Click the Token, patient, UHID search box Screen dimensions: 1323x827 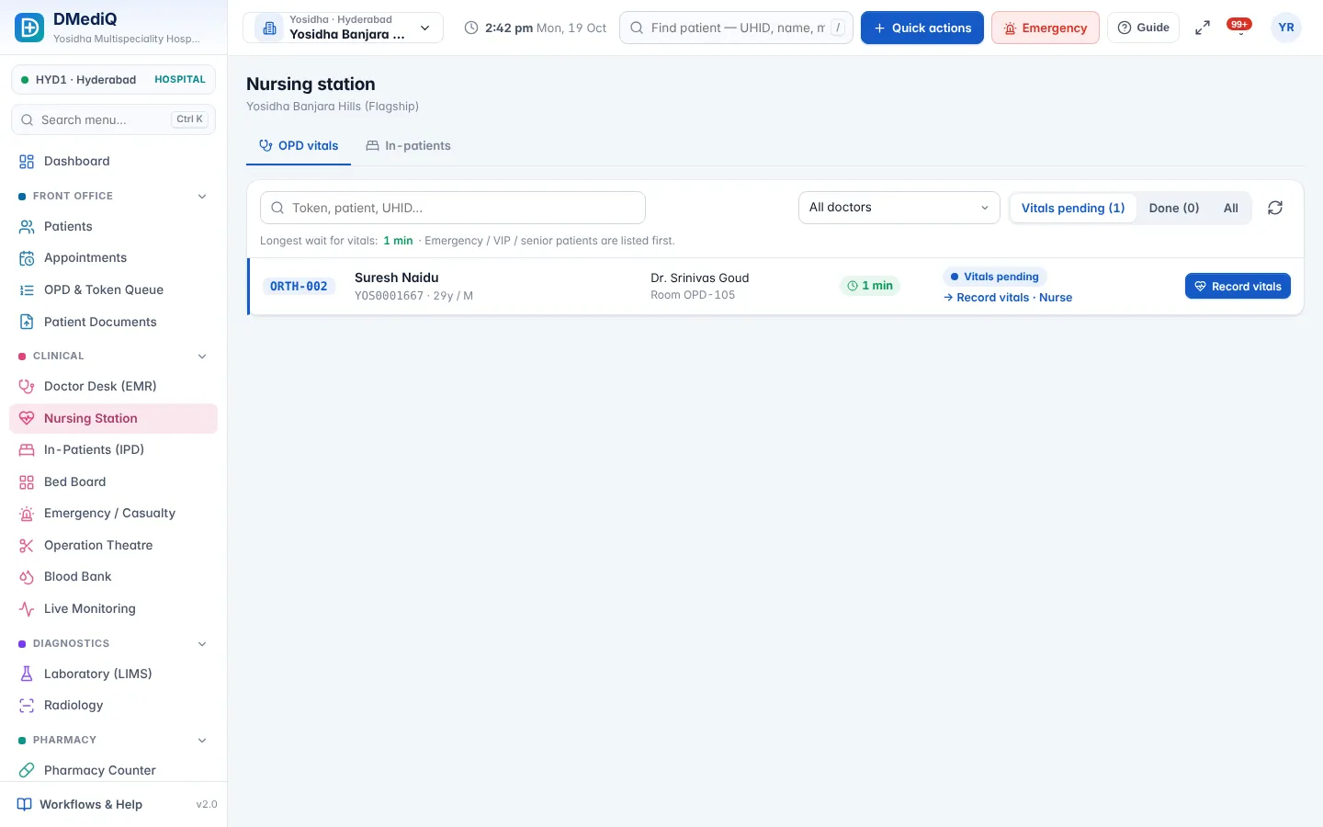click(x=453, y=208)
